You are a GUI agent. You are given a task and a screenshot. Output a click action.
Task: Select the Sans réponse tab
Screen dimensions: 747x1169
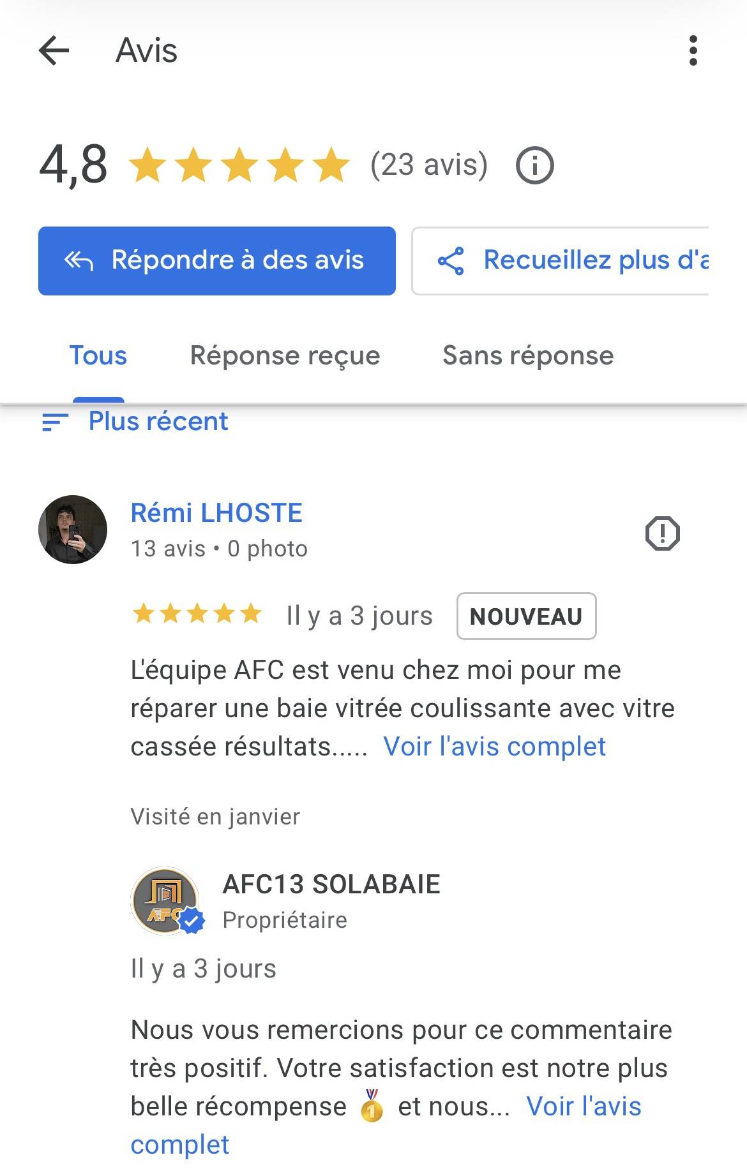[527, 355]
